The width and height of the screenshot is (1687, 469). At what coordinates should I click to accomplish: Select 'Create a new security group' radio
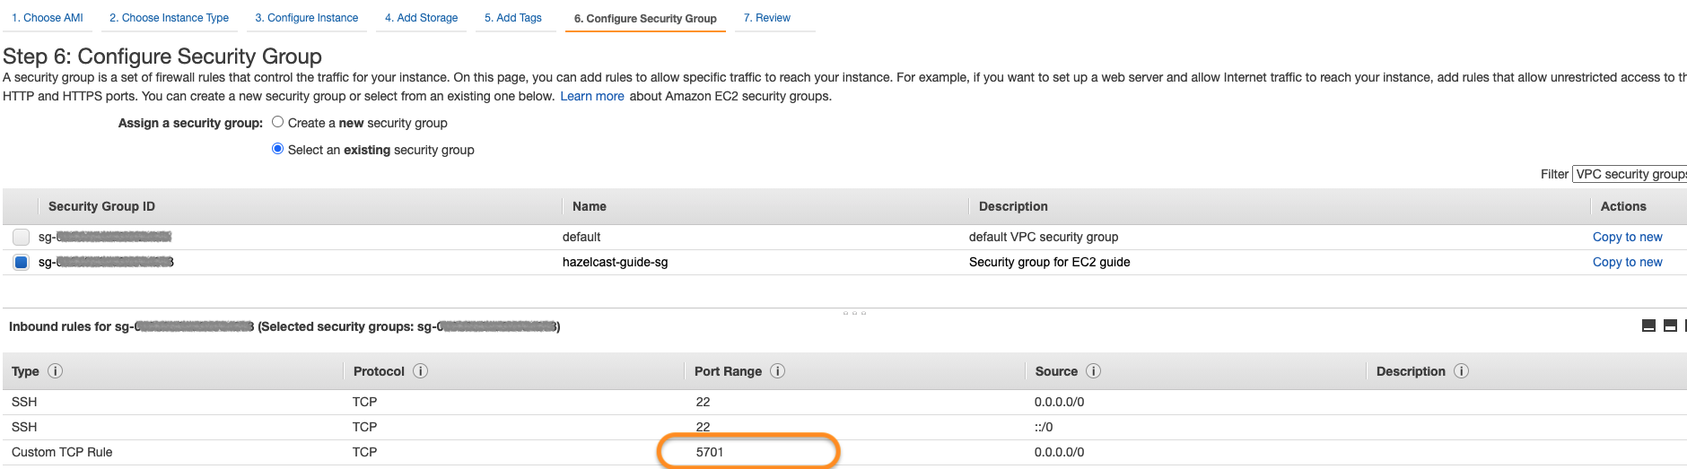pyautogui.click(x=278, y=122)
